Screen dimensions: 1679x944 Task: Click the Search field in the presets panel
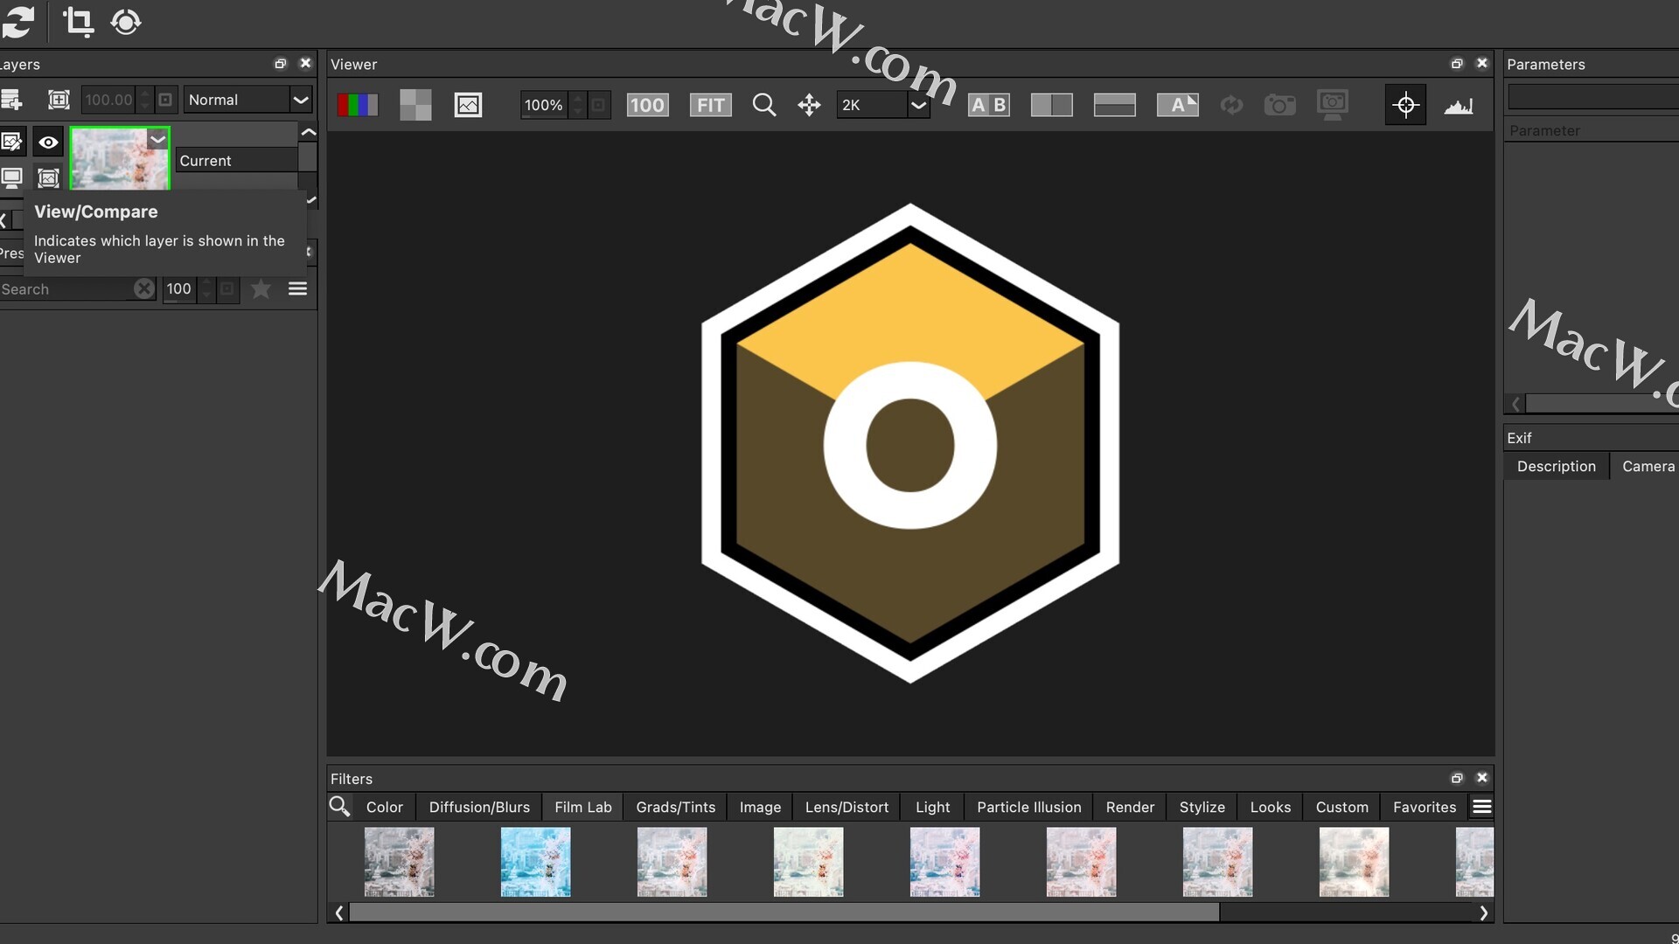tap(66, 289)
